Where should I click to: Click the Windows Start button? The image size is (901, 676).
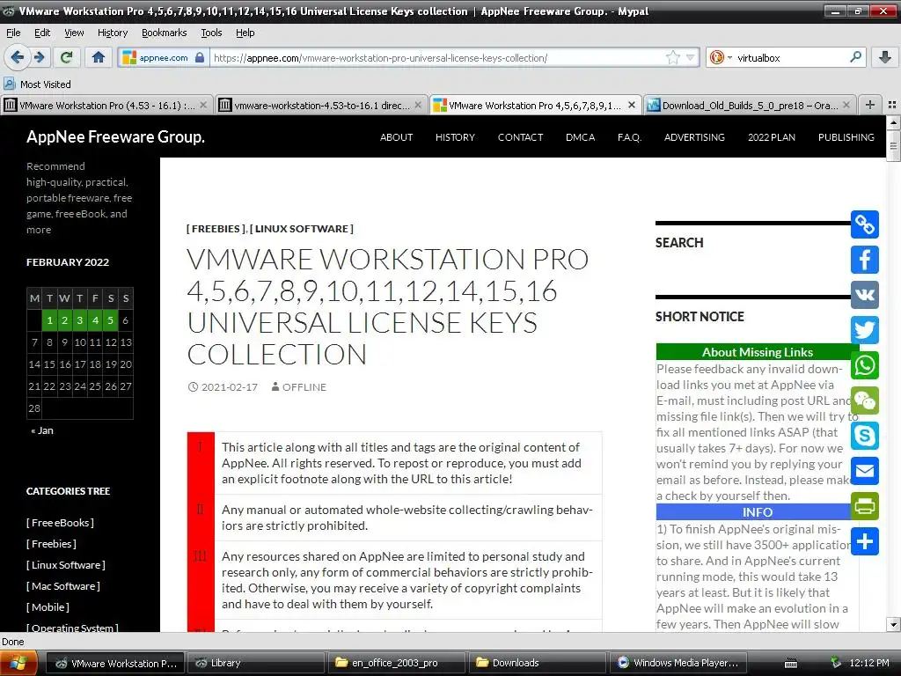coord(18,663)
